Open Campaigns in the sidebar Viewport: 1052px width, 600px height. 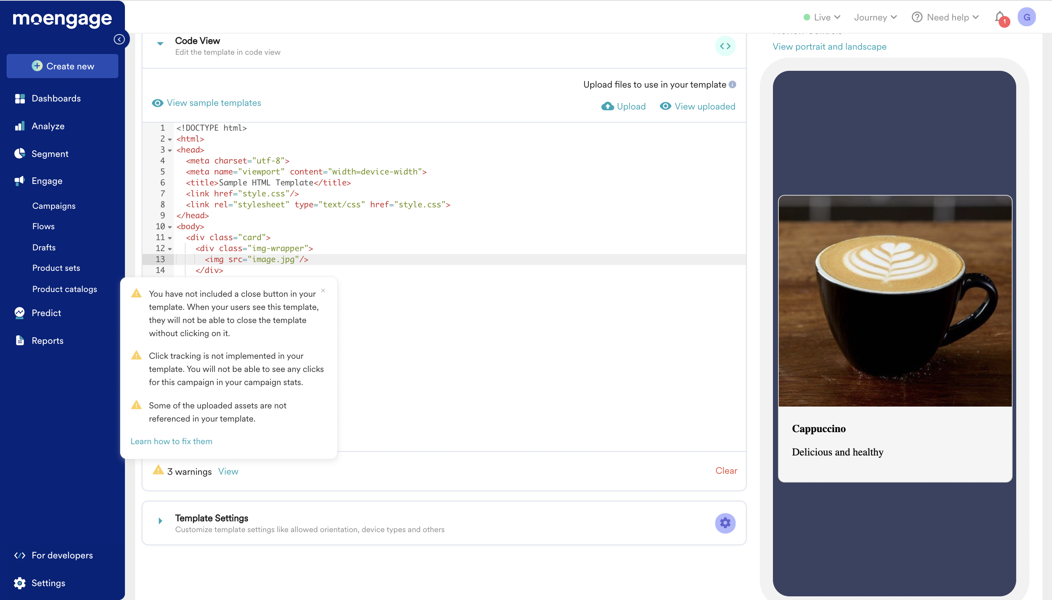54,205
